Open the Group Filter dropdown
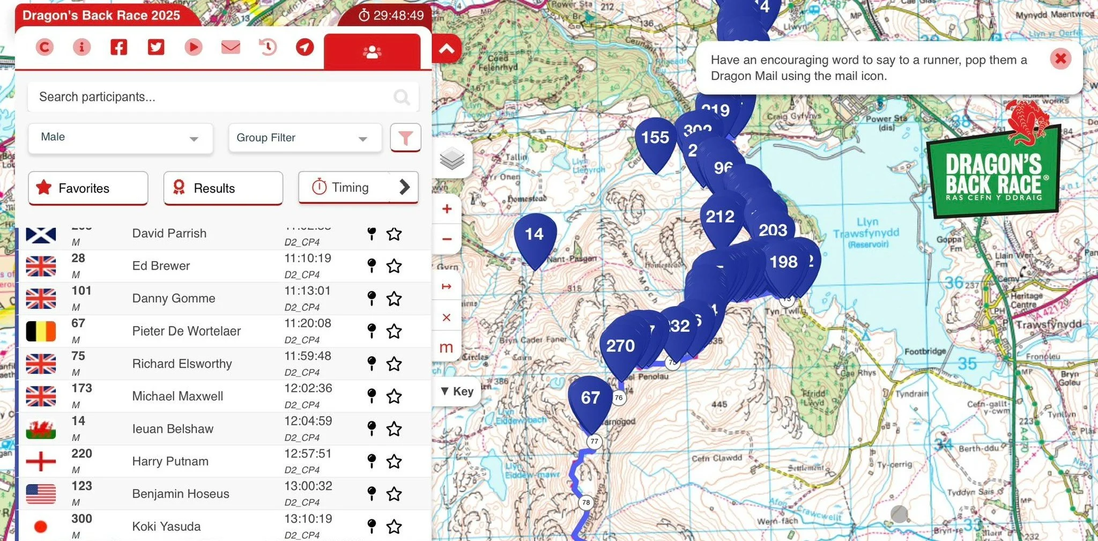Viewport: 1098px width, 541px height. click(x=305, y=138)
